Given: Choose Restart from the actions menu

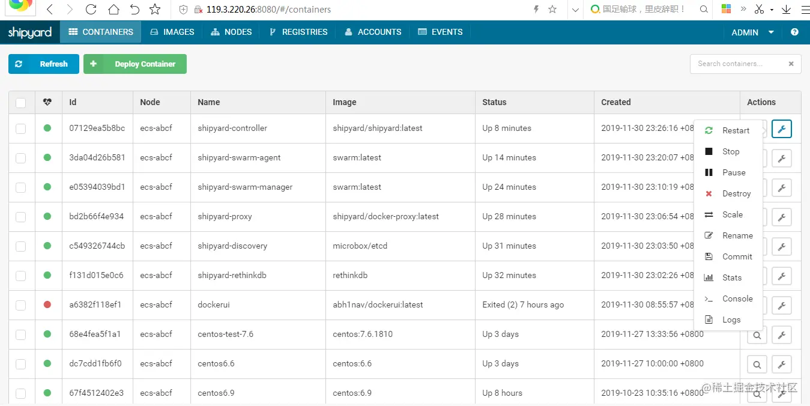Looking at the screenshot, I should point(728,130).
